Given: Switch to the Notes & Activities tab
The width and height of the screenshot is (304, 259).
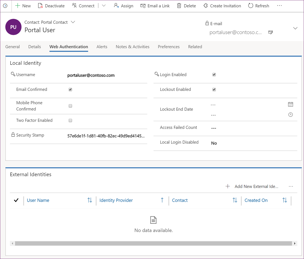Looking at the screenshot, I should tap(132, 47).
